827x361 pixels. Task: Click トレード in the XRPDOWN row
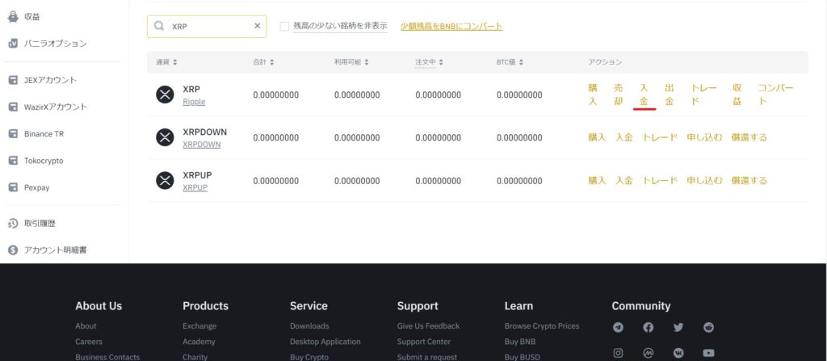[660, 138]
